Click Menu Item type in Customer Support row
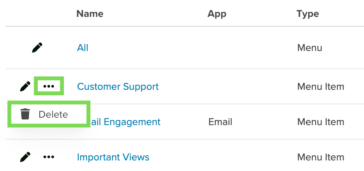This screenshot has width=364, height=171. point(321,86)
